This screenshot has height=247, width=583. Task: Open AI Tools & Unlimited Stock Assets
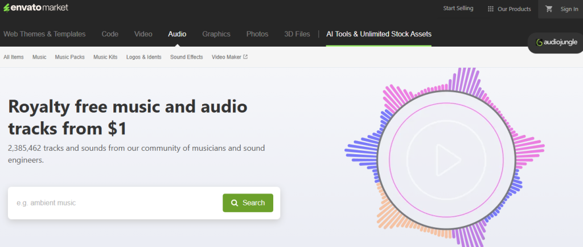(x=379, y=34)
